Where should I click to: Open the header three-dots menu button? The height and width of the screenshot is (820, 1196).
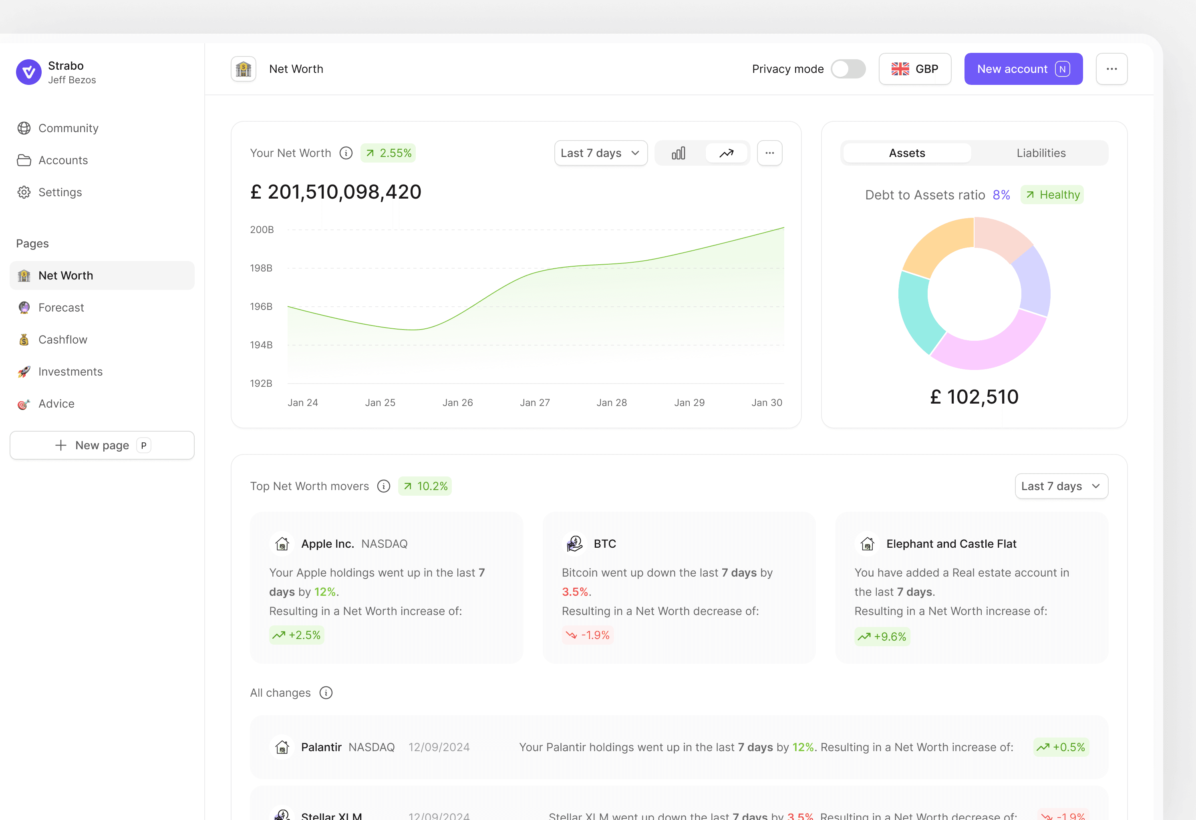[x=1111, y=69]
